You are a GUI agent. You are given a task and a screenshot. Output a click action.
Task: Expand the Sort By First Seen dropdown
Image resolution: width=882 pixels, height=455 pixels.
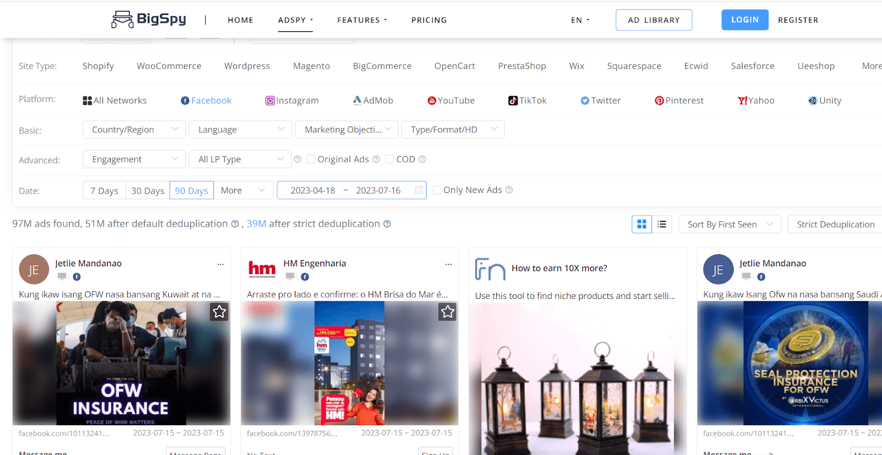tap(729, 224)
